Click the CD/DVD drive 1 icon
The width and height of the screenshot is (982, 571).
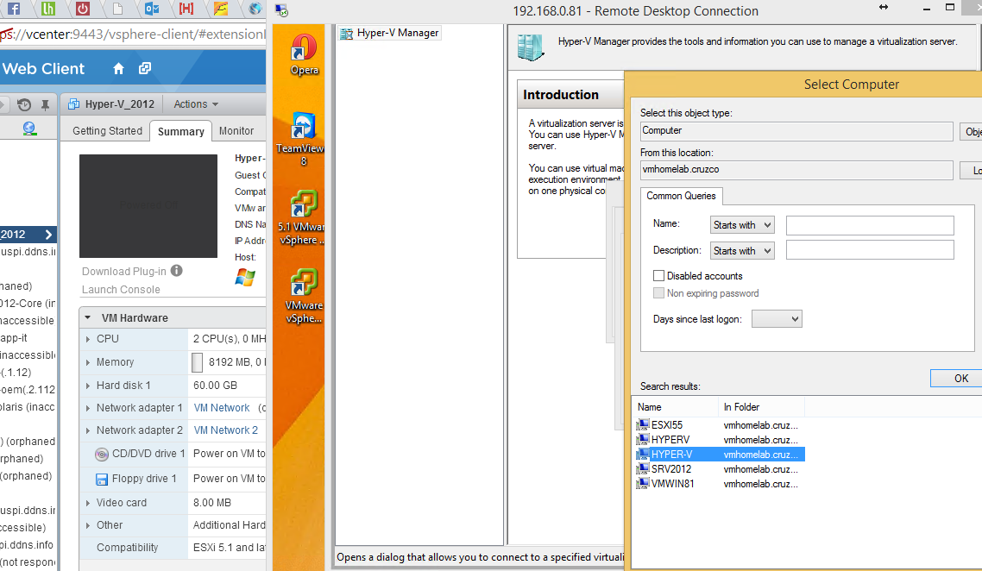pyautogui.click(x=102, y=454)
